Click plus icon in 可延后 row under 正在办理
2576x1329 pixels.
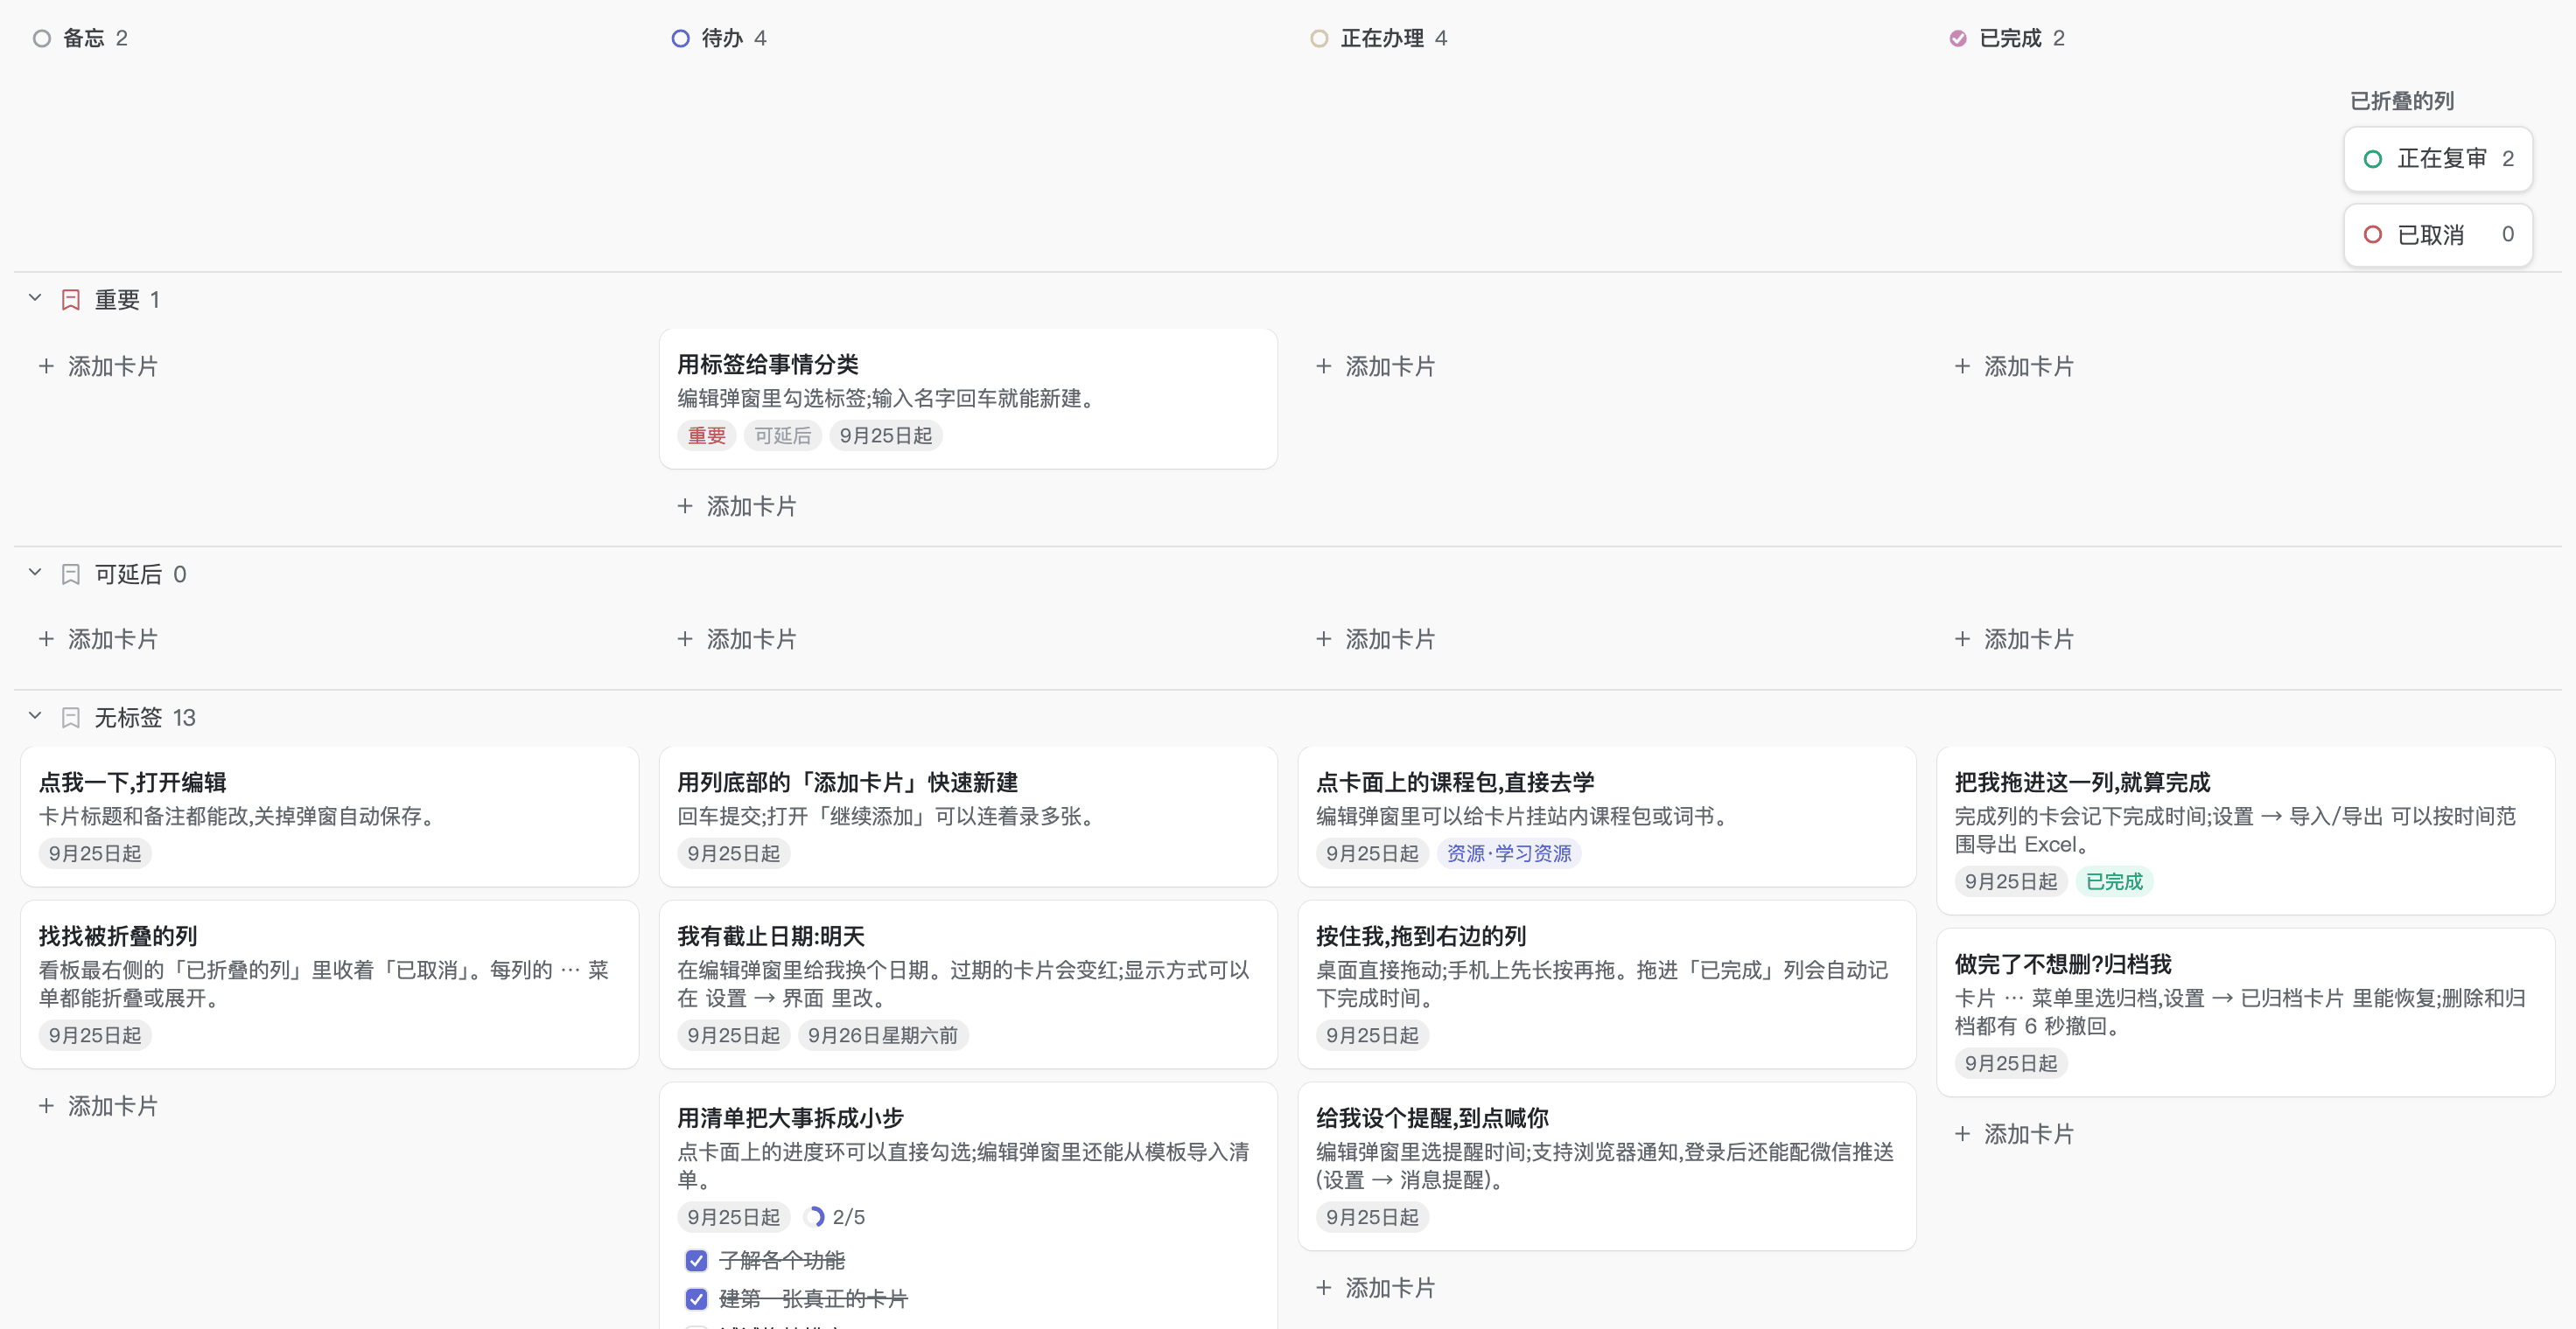[x=1324, y=639]
